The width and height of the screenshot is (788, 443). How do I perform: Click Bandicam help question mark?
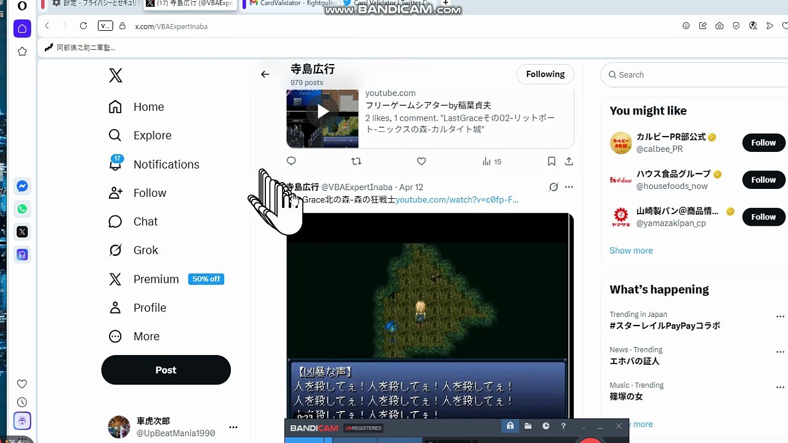563,426
